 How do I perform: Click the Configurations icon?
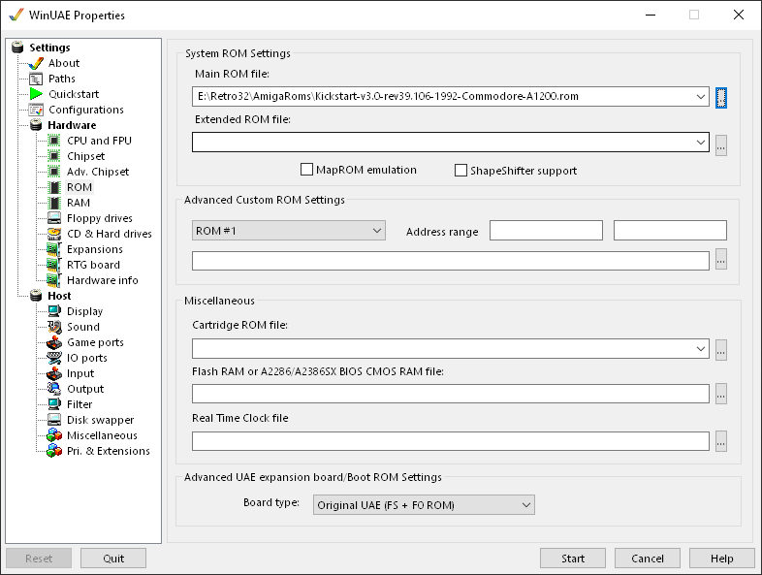coord(36,110)
